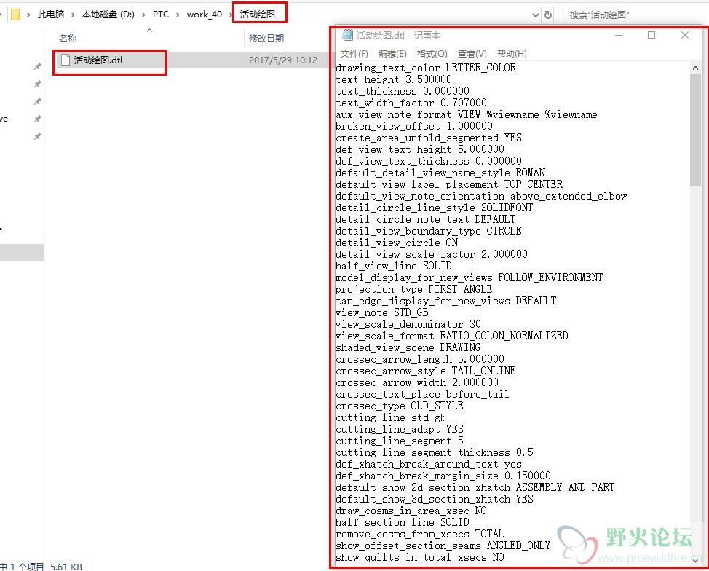709x571 pixels.
Task: Click line half_section_line SOLID
Action: [402, 523]
